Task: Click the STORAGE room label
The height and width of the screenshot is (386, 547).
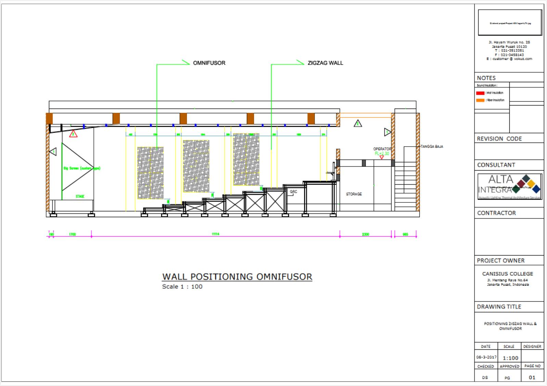Action: point(354,194)
